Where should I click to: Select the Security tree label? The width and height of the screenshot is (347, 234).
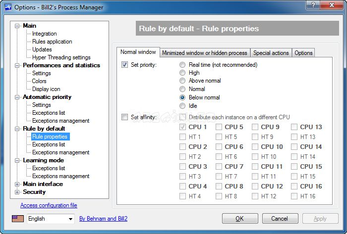coord(34,192)
